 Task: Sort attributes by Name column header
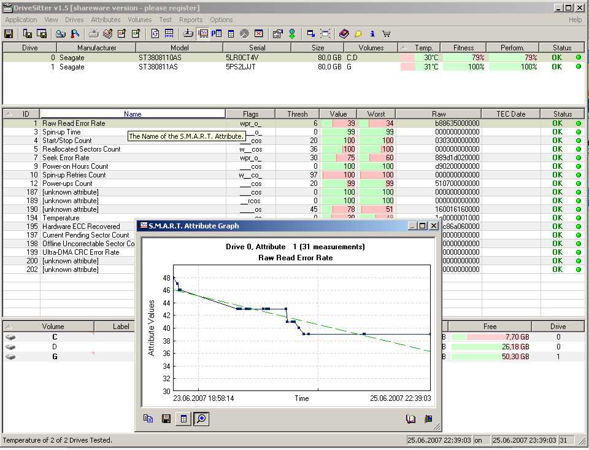click(133, 114)
